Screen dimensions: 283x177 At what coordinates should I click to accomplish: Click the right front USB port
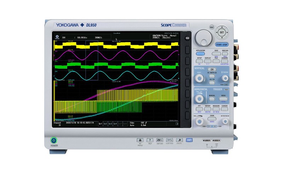[216, 140]
